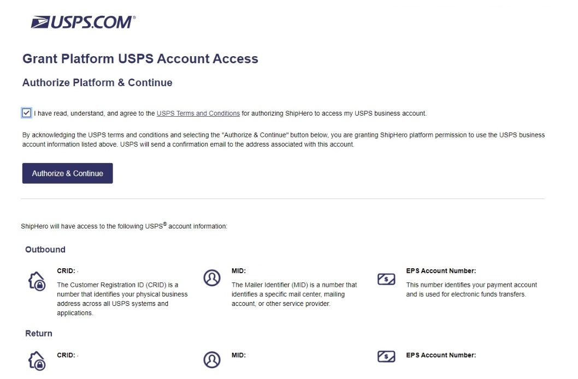Viewport: 578px width, 379px height.
Task: Click the USPS.COM logo
Action: 83,22
